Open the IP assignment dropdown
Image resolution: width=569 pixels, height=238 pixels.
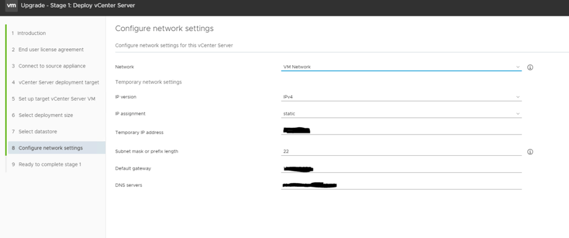401,113
